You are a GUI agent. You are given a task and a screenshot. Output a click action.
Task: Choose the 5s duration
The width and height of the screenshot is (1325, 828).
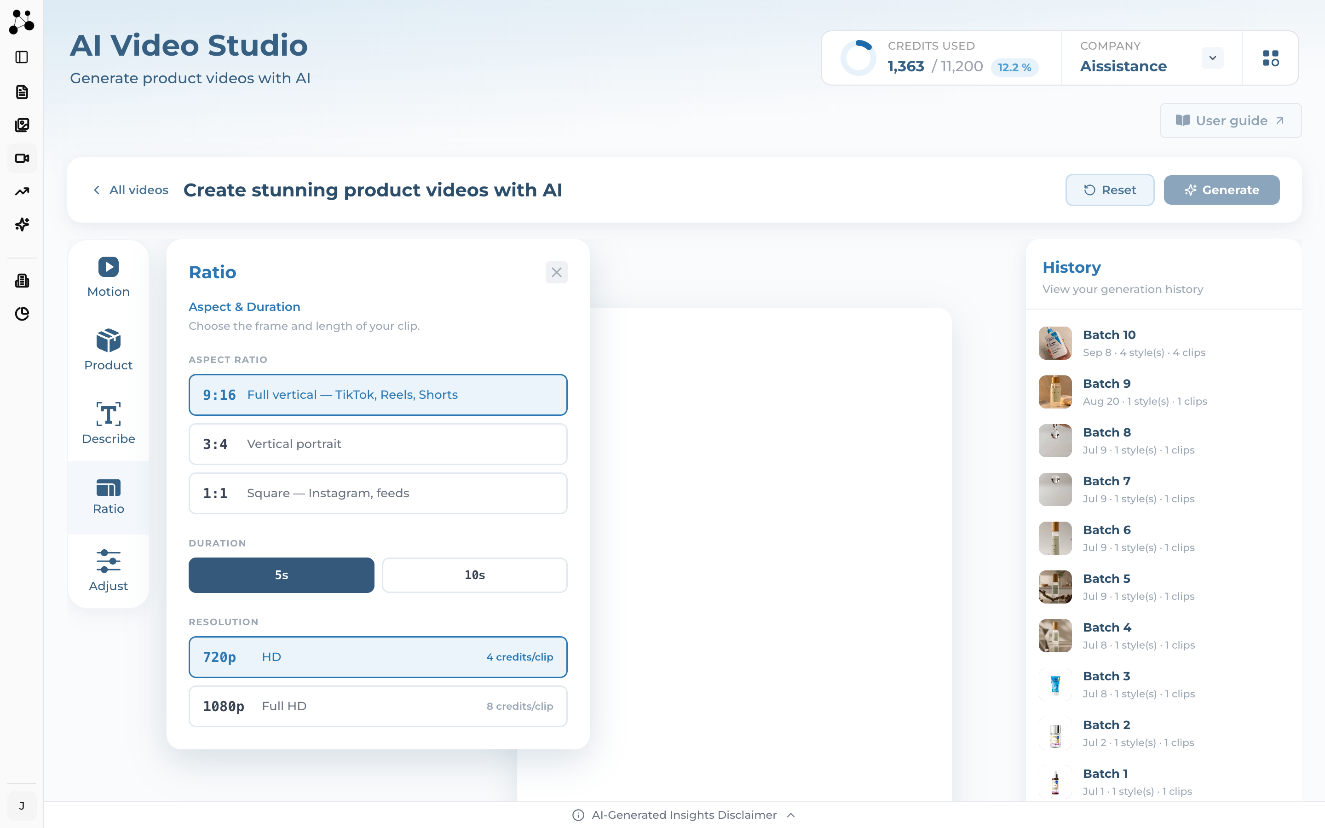(x=282, y=575)
